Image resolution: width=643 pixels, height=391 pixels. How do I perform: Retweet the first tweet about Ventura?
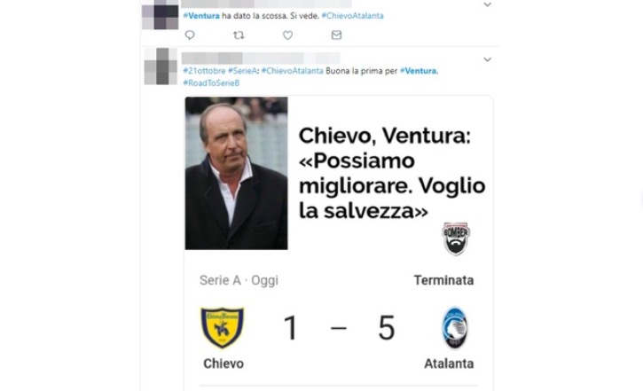pos(239,35)
